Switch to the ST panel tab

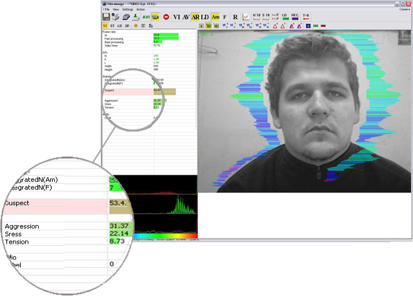(112, 26)
